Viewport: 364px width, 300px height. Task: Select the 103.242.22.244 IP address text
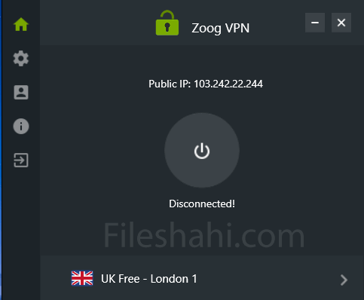228,84
